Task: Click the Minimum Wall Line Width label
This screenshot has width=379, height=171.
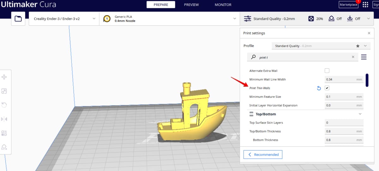Action: click(x=268, y=80)
